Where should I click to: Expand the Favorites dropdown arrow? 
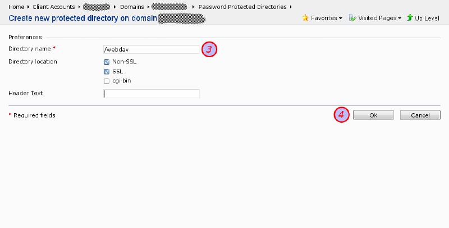click(340, 18)
